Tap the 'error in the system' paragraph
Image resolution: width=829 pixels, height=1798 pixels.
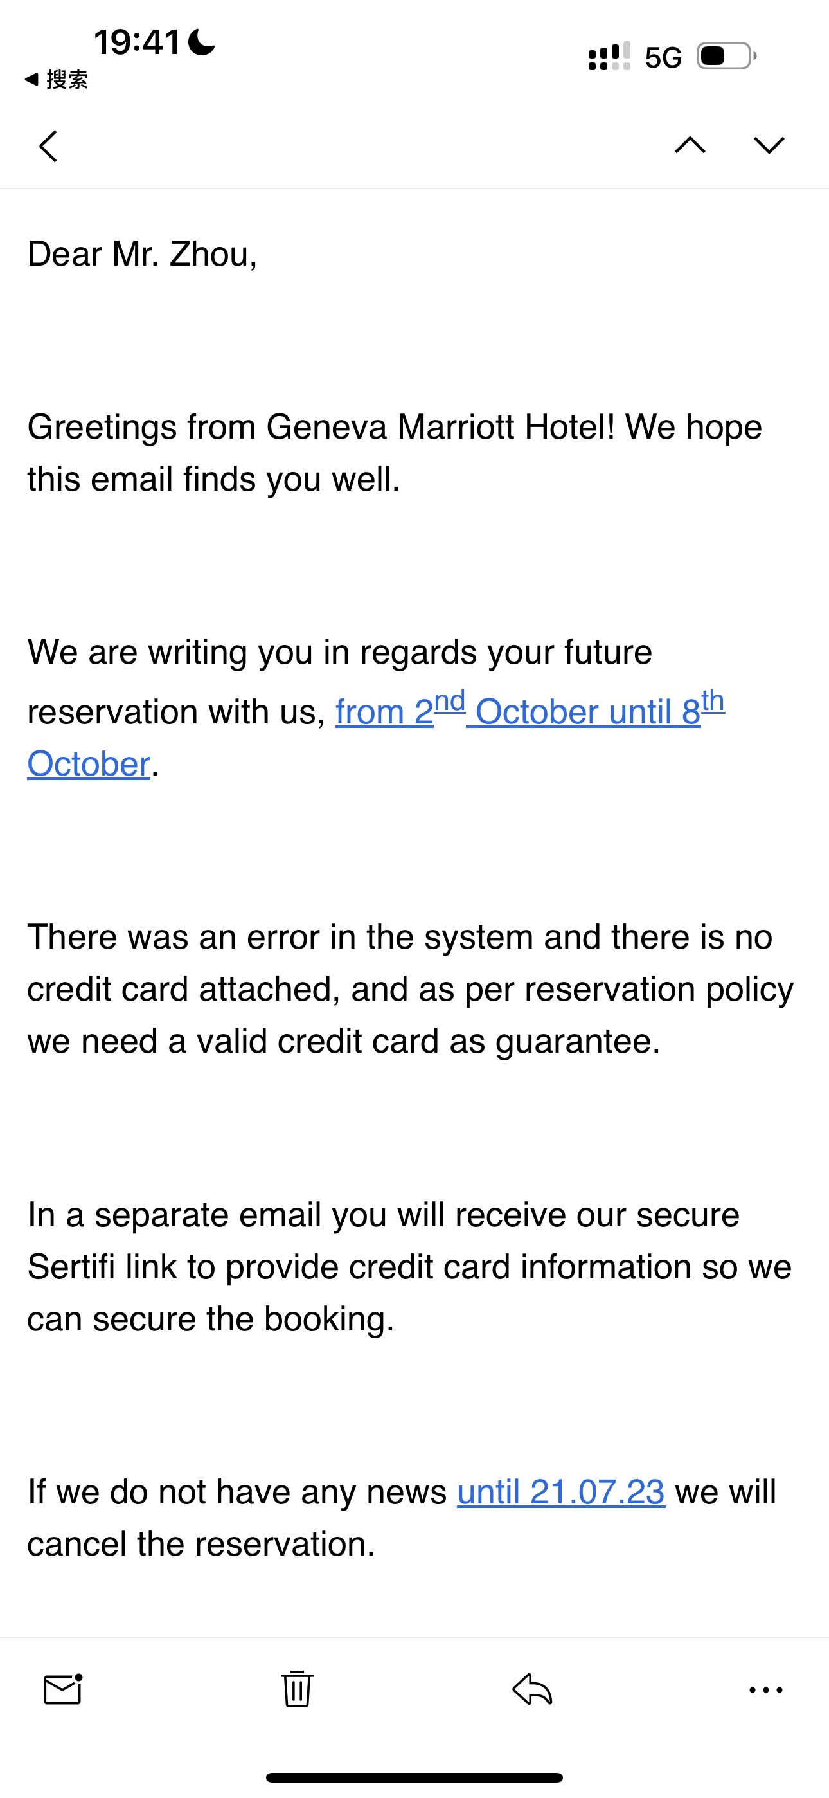410,989
